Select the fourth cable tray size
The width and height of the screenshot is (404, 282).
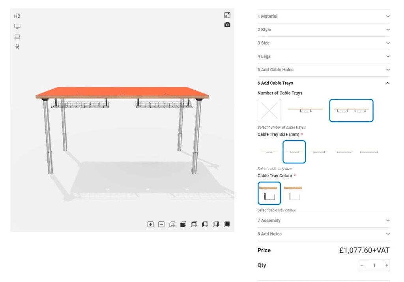pos(344,152)
